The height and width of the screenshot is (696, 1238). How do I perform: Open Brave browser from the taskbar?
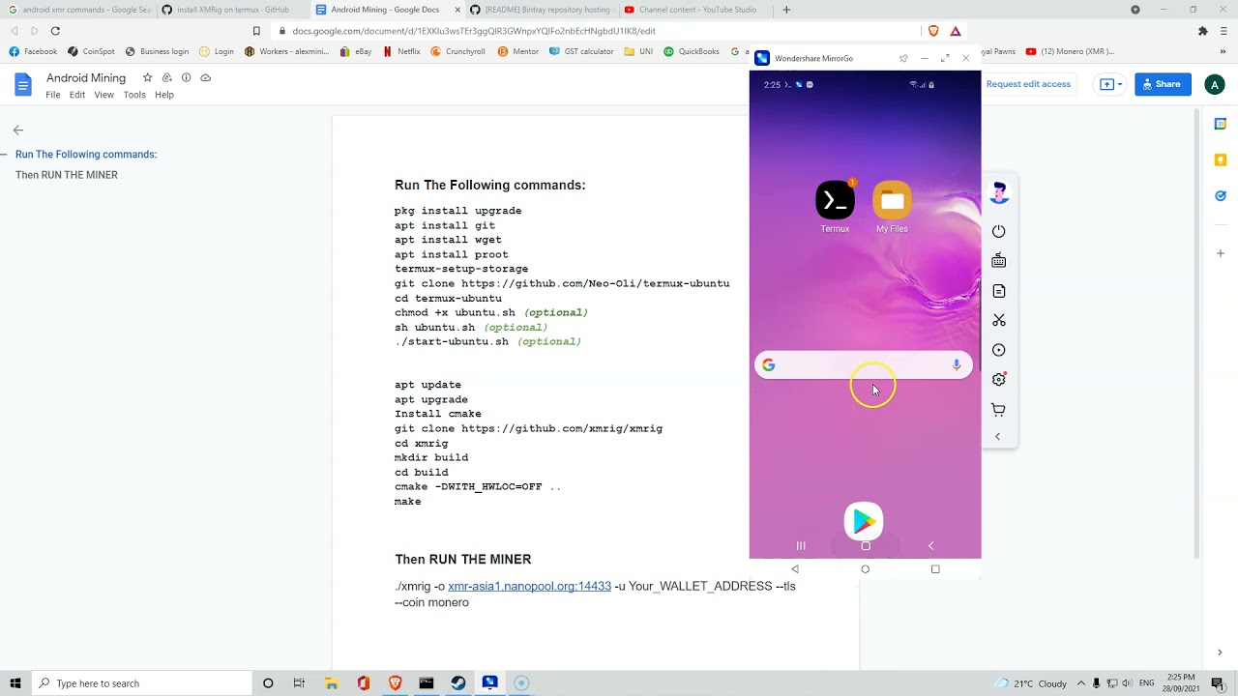pos(395,683)
